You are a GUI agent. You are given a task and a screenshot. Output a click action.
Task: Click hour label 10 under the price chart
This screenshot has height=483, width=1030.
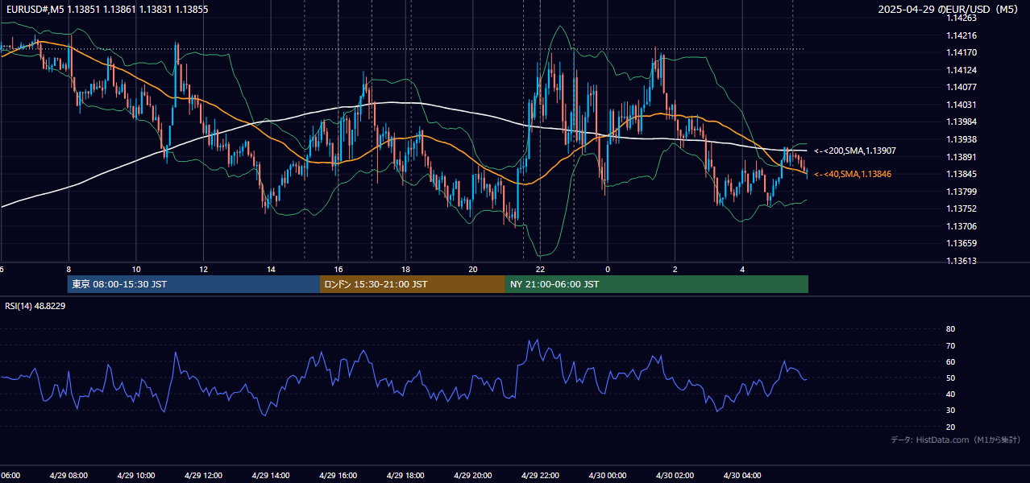tap(136, 269)
